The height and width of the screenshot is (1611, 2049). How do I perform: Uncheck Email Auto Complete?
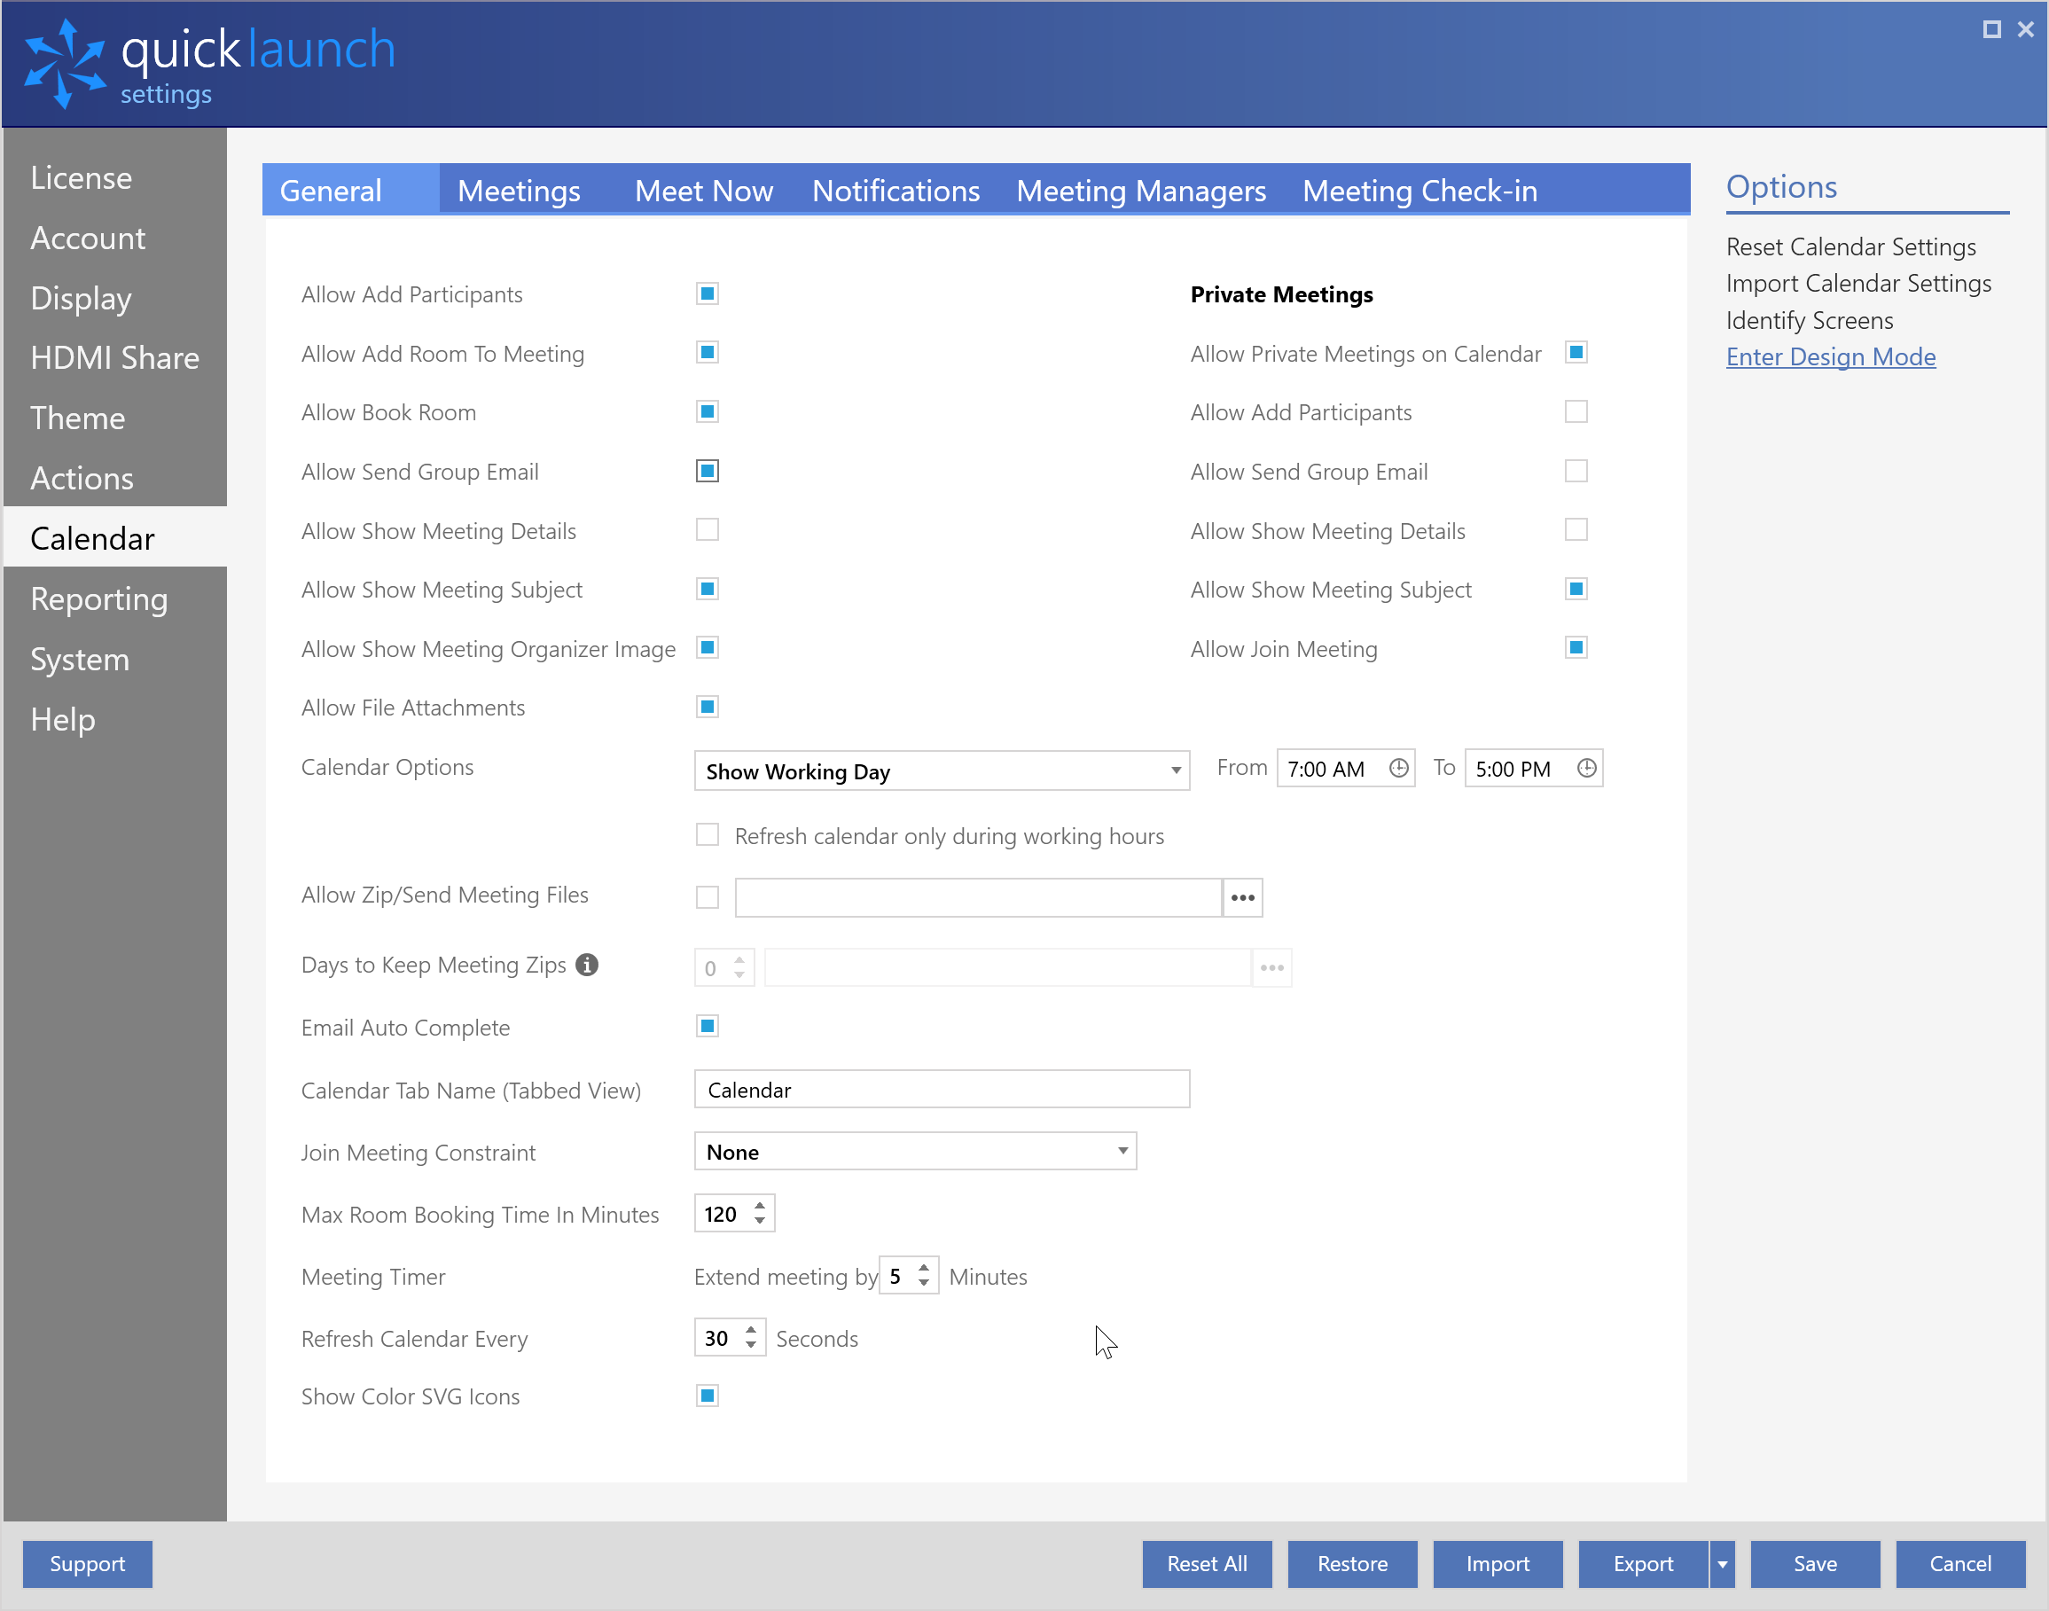point(708,1026)
